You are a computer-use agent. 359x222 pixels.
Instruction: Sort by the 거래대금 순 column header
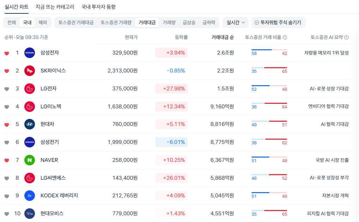tap(223, 37)
